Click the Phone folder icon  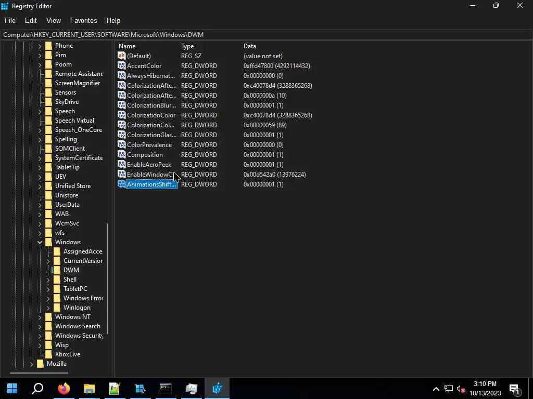[48, 46]
